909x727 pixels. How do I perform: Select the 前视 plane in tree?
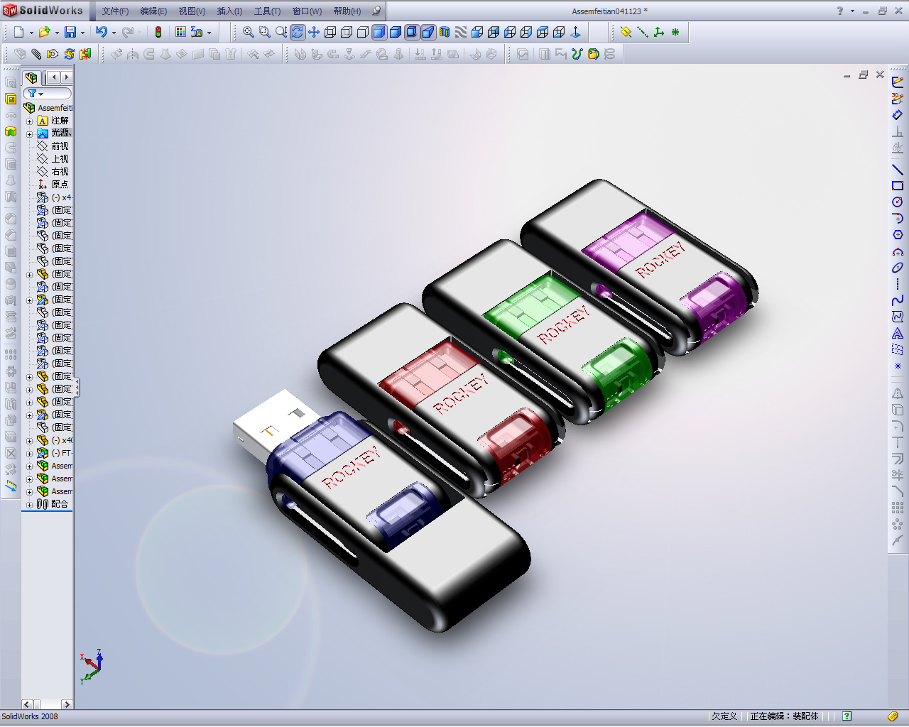54,146
